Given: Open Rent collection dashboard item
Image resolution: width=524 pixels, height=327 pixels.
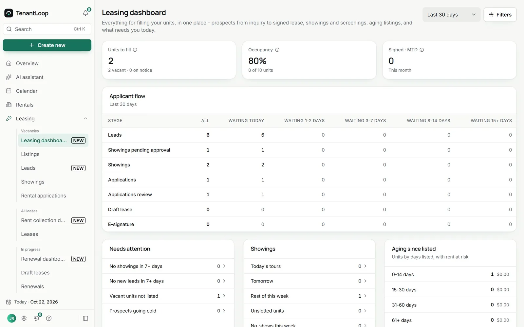Looking at the screenshot, I should point(53,220).
